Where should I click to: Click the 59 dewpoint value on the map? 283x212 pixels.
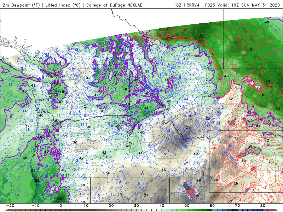click(x=59, y=199)
